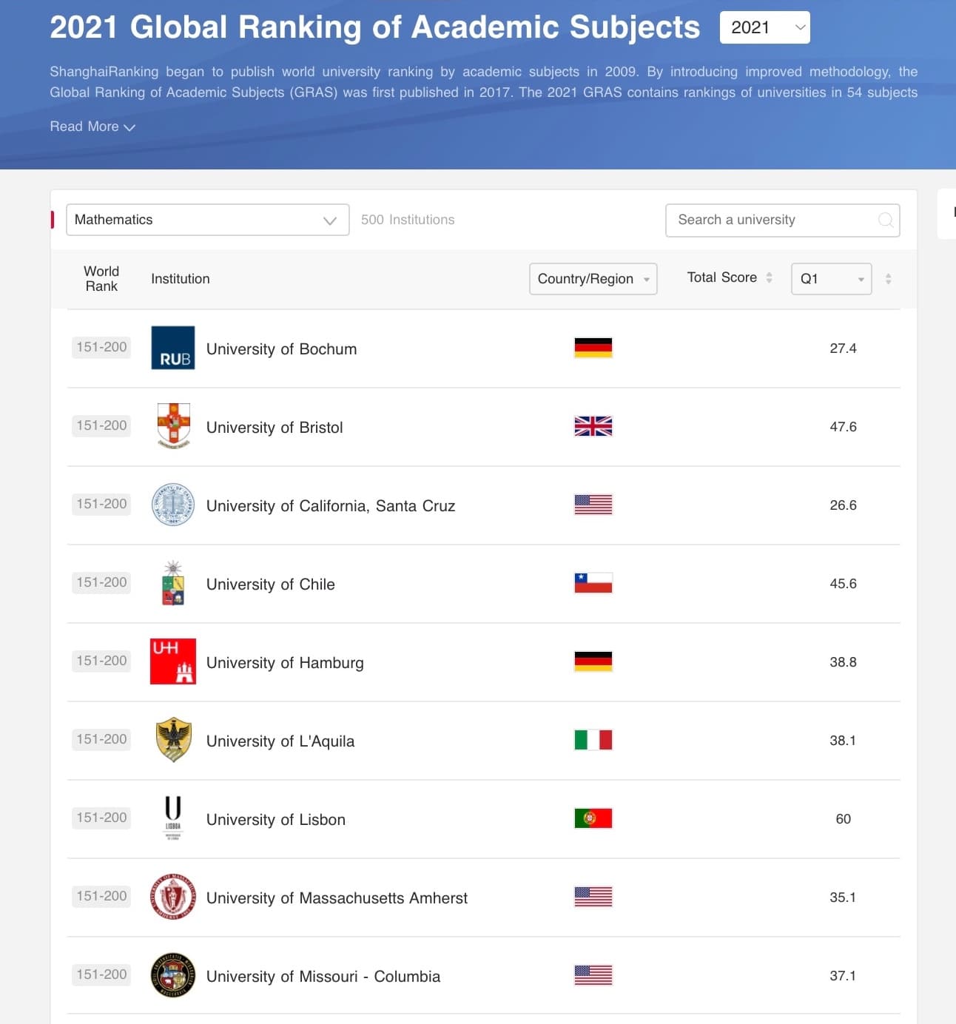
Task: Click the Italian flag icon
Action: [x=593, y=740]
